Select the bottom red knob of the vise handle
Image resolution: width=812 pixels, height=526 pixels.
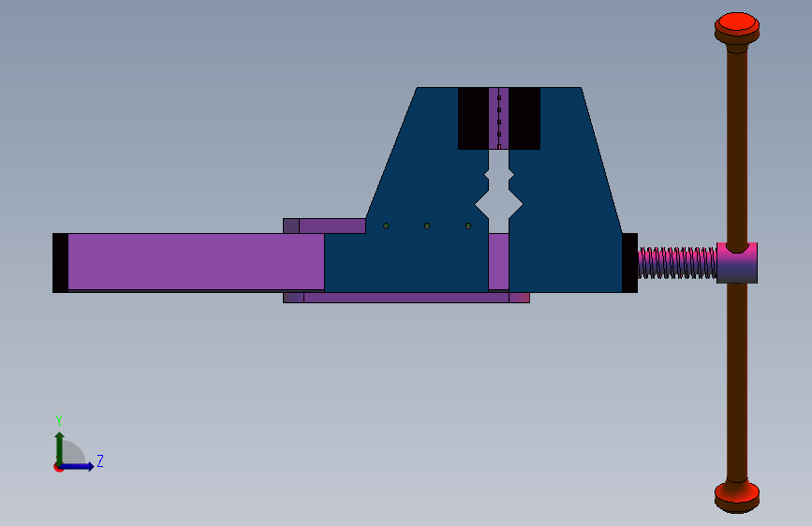point(737,495)
